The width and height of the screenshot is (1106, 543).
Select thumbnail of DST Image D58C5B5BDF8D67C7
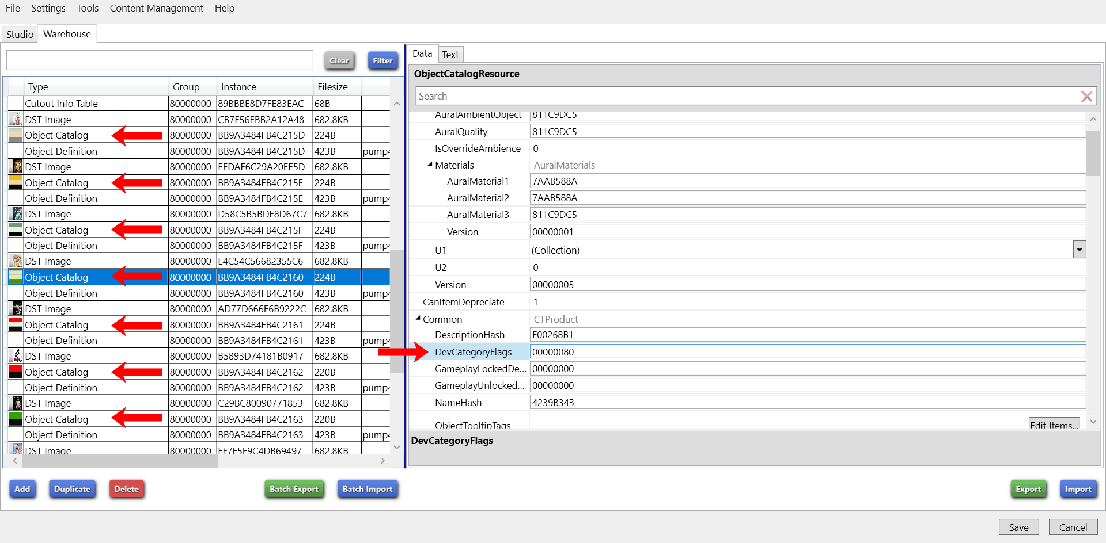click(16, 214)
